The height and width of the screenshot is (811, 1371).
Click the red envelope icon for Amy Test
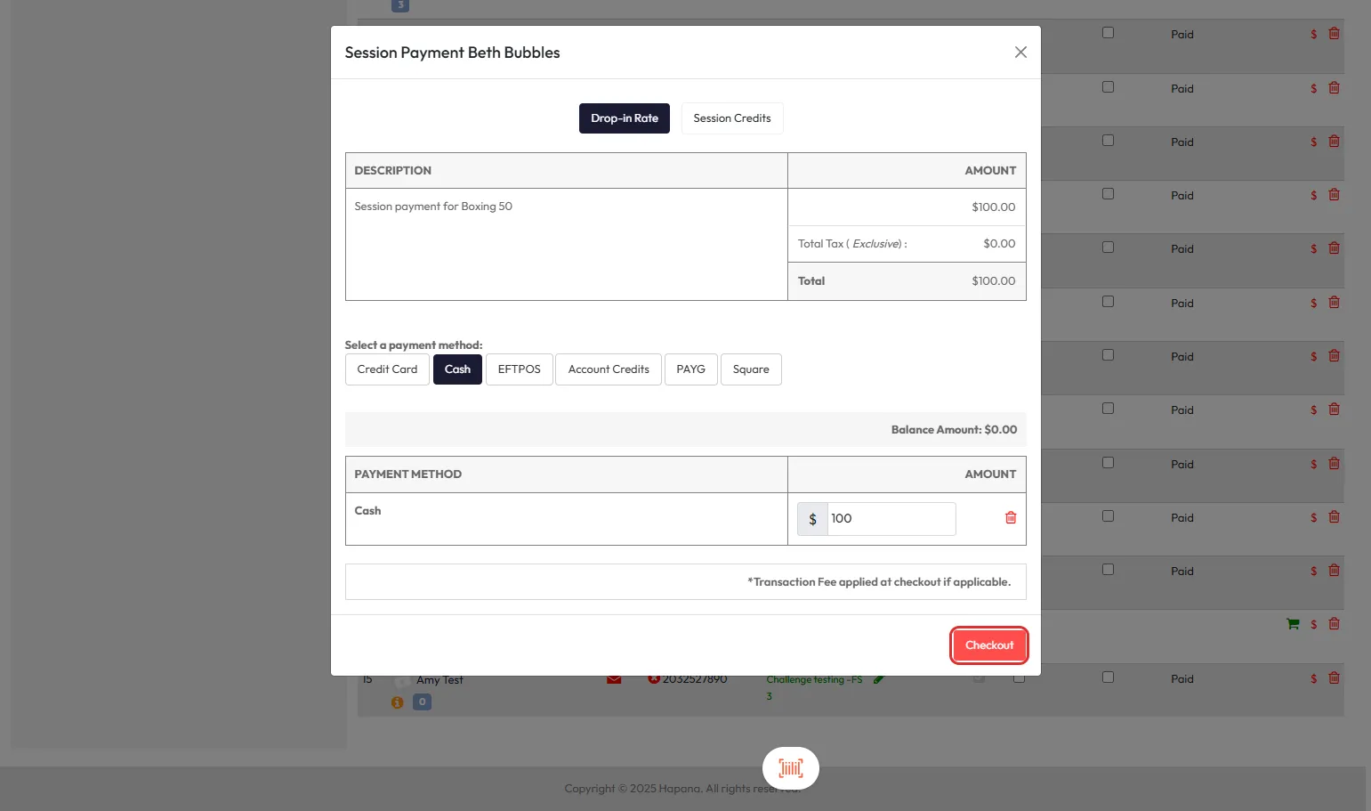(614, 680)
